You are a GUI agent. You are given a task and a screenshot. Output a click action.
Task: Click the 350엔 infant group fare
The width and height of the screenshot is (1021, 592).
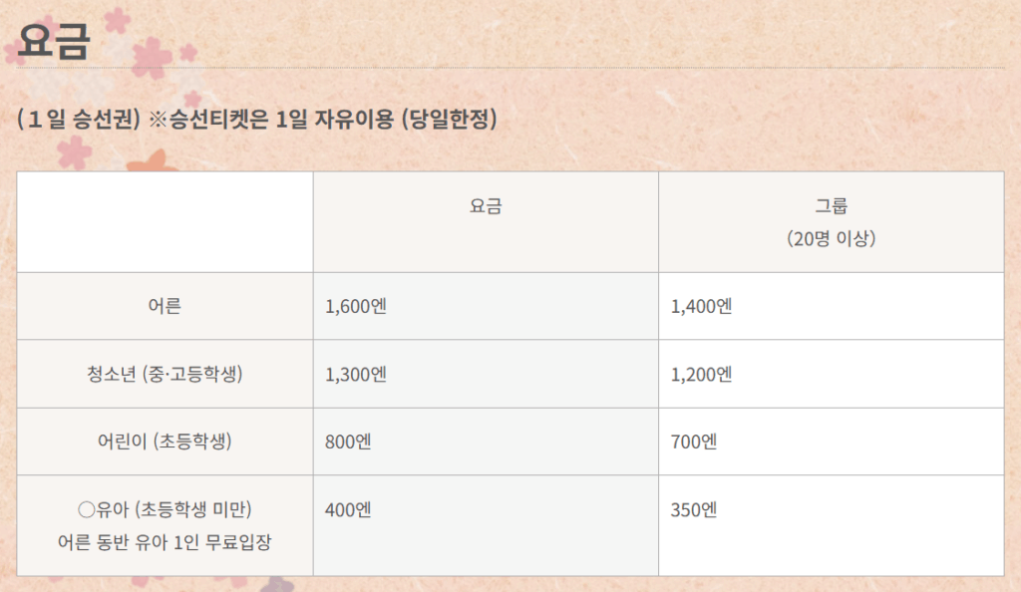point(694,509)
